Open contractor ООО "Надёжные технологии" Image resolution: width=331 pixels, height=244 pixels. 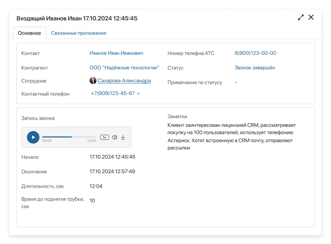click(124, 68)
